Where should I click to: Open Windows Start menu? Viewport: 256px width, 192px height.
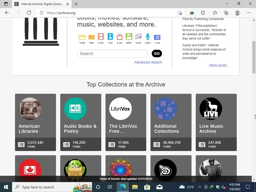click(x=6, y=187)
